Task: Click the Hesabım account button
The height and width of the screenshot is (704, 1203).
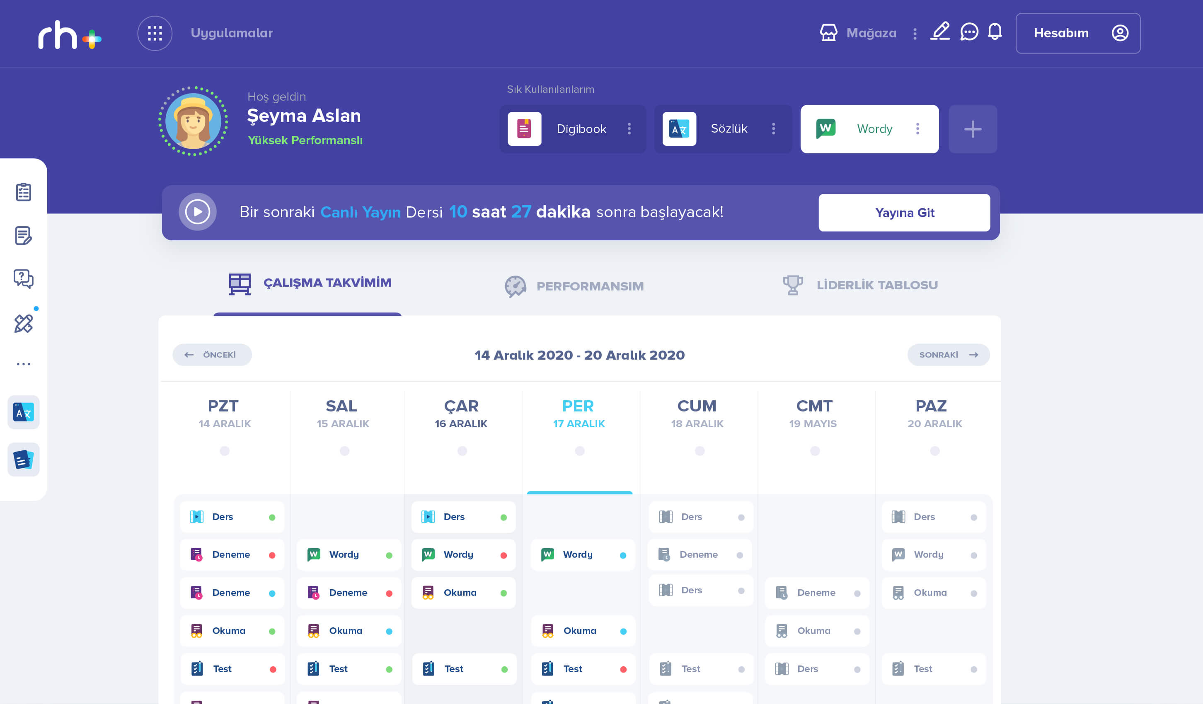Action: [x=1077, y=34]
